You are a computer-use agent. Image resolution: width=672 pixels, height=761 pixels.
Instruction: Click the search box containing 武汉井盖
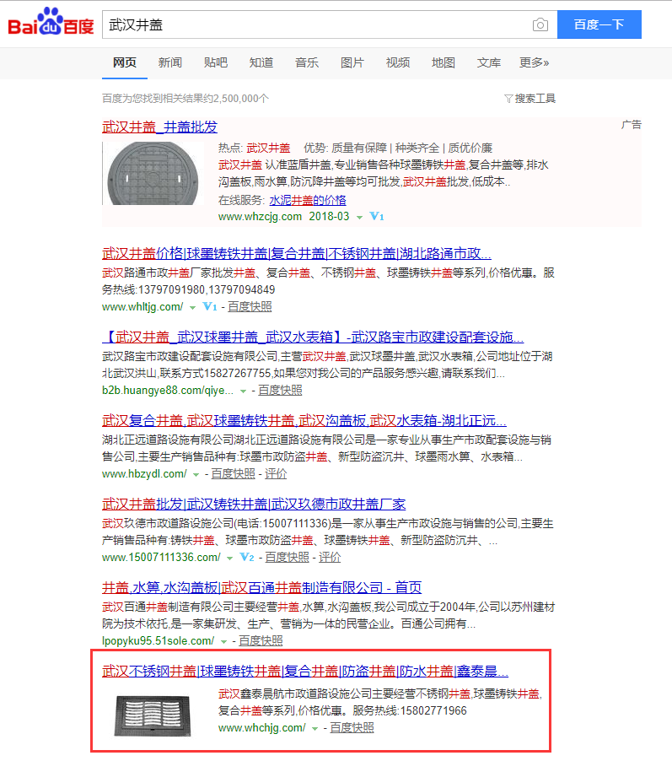tap(316, 24)
